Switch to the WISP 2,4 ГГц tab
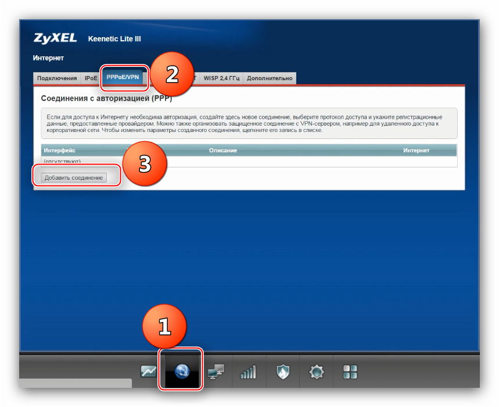This screenshot has width=499, height=407. (x=221, y=78)
